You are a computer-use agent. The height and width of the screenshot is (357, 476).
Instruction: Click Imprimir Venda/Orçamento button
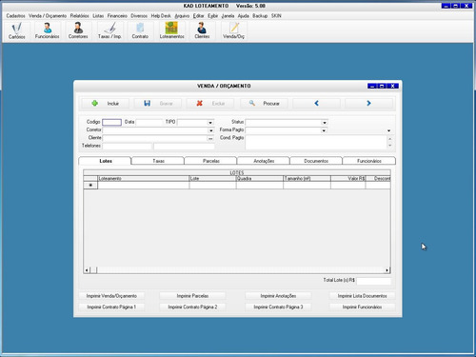coord(111,296)
